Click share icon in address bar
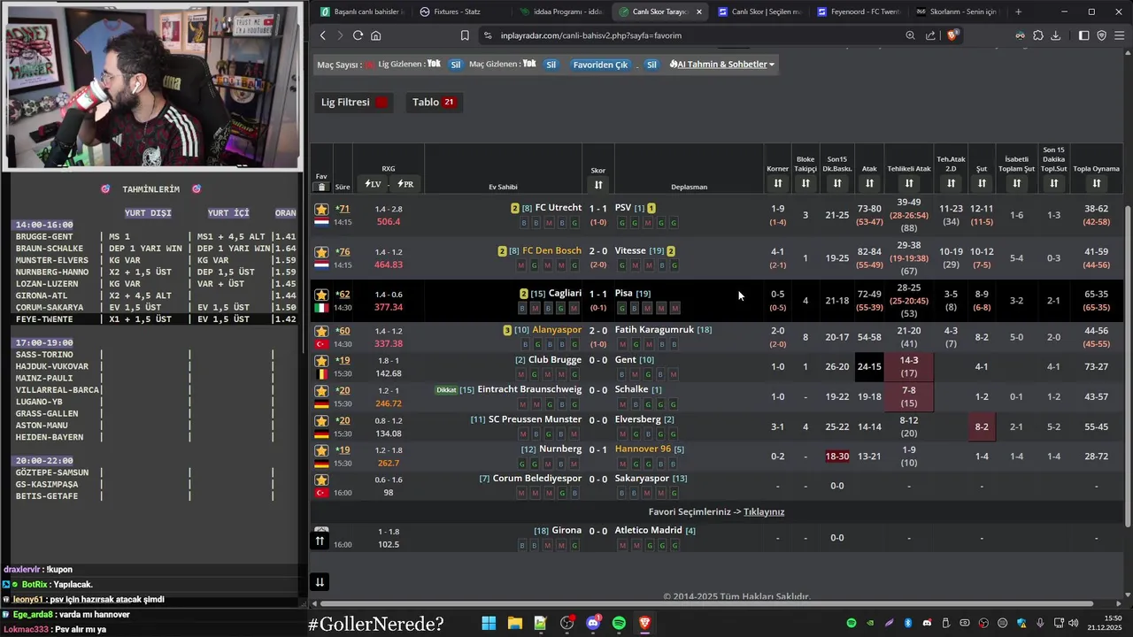The image size is (1133, 637). click(x=930, y=35)
